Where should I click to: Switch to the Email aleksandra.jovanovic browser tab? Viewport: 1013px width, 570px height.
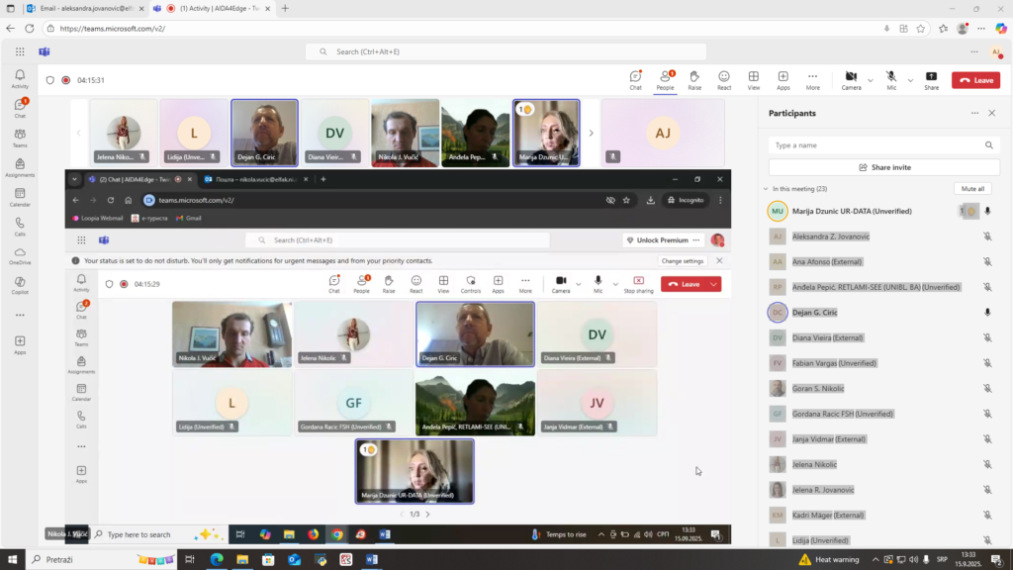point(84,8)
